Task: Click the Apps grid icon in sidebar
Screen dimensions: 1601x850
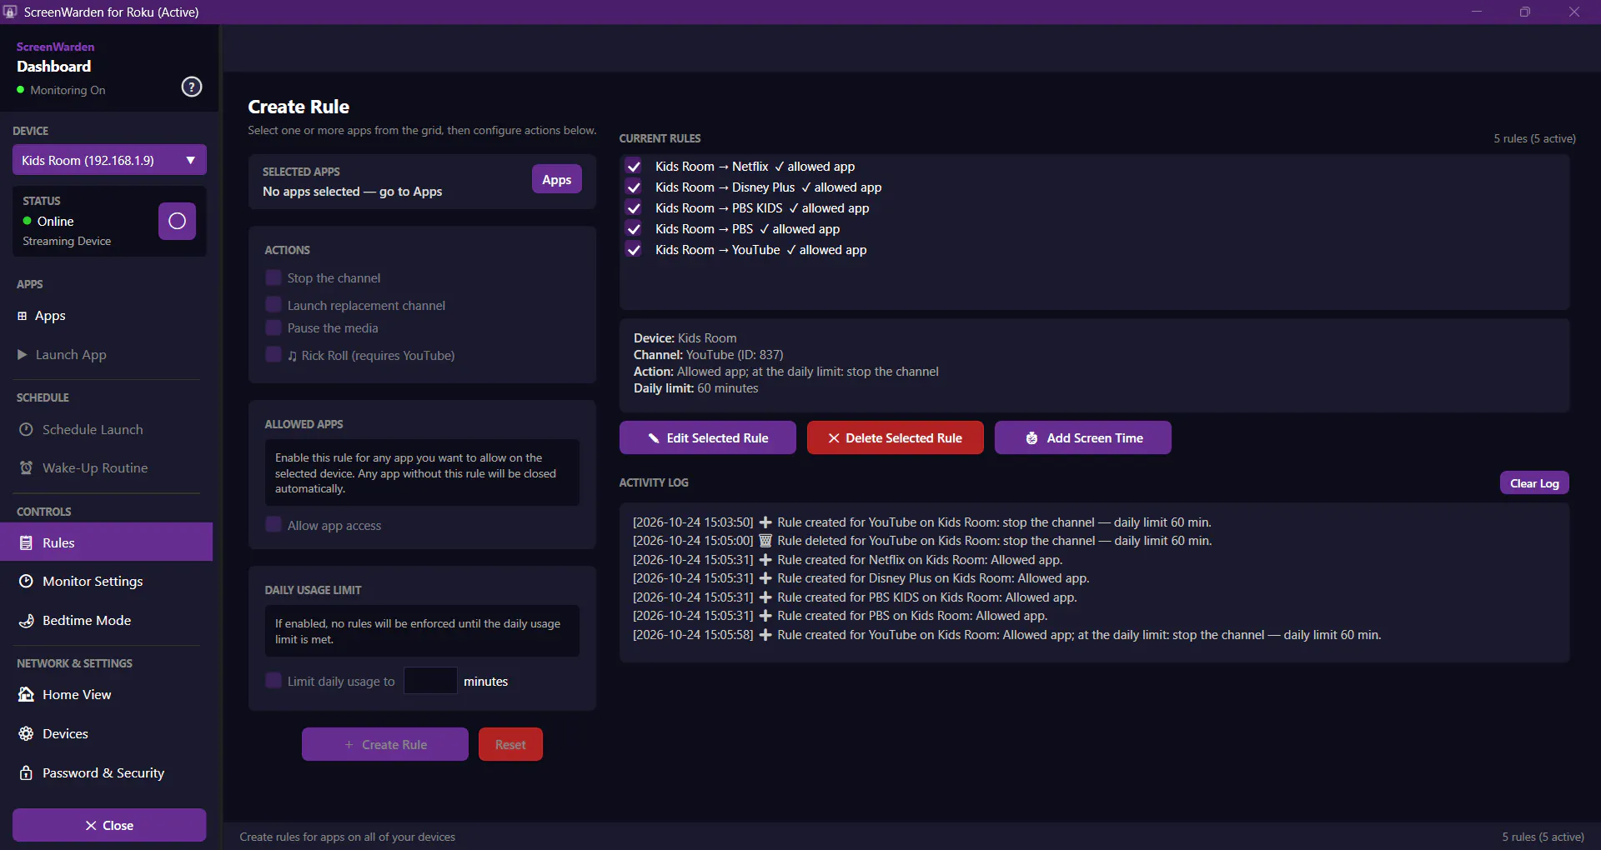Action: click(x=23, y=316)
